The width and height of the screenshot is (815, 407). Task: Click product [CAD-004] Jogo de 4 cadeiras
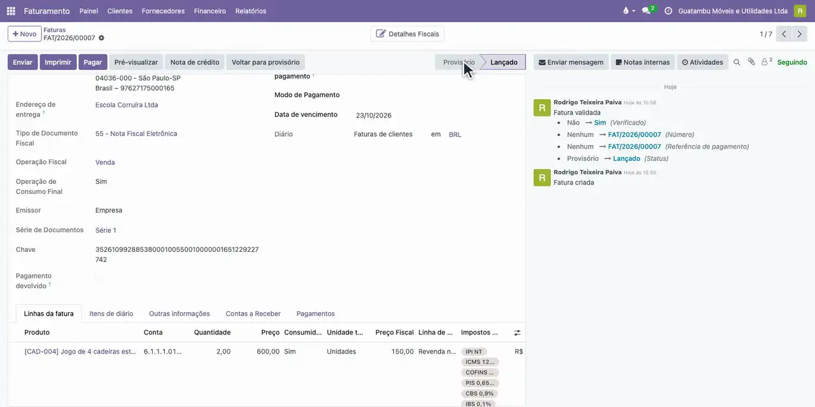tap(80, 352)
